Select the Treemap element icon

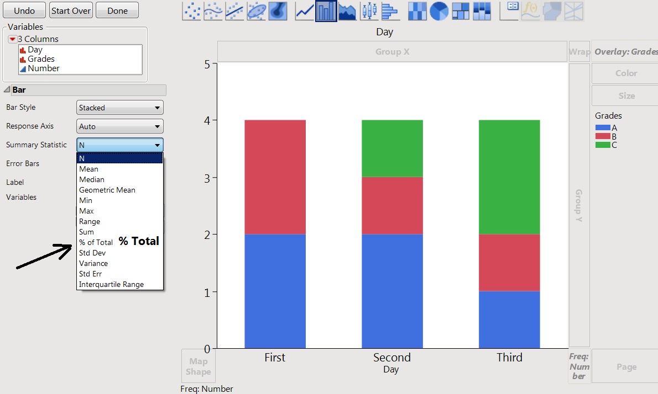(x=460, y=11)
